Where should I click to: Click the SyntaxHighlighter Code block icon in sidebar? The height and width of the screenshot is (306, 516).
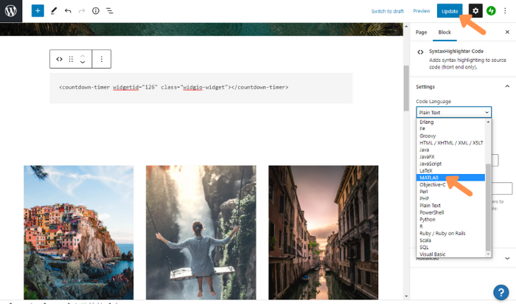pos(420,52)
